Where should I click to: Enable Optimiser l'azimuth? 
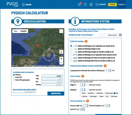[x=88, y=90]
